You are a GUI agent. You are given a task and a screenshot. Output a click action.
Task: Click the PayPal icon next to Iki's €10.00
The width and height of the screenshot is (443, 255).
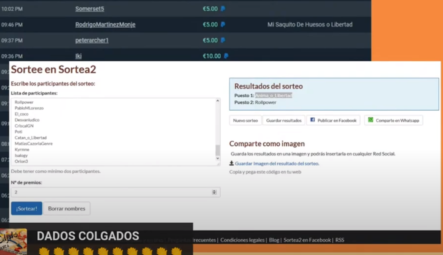[226, 56]
